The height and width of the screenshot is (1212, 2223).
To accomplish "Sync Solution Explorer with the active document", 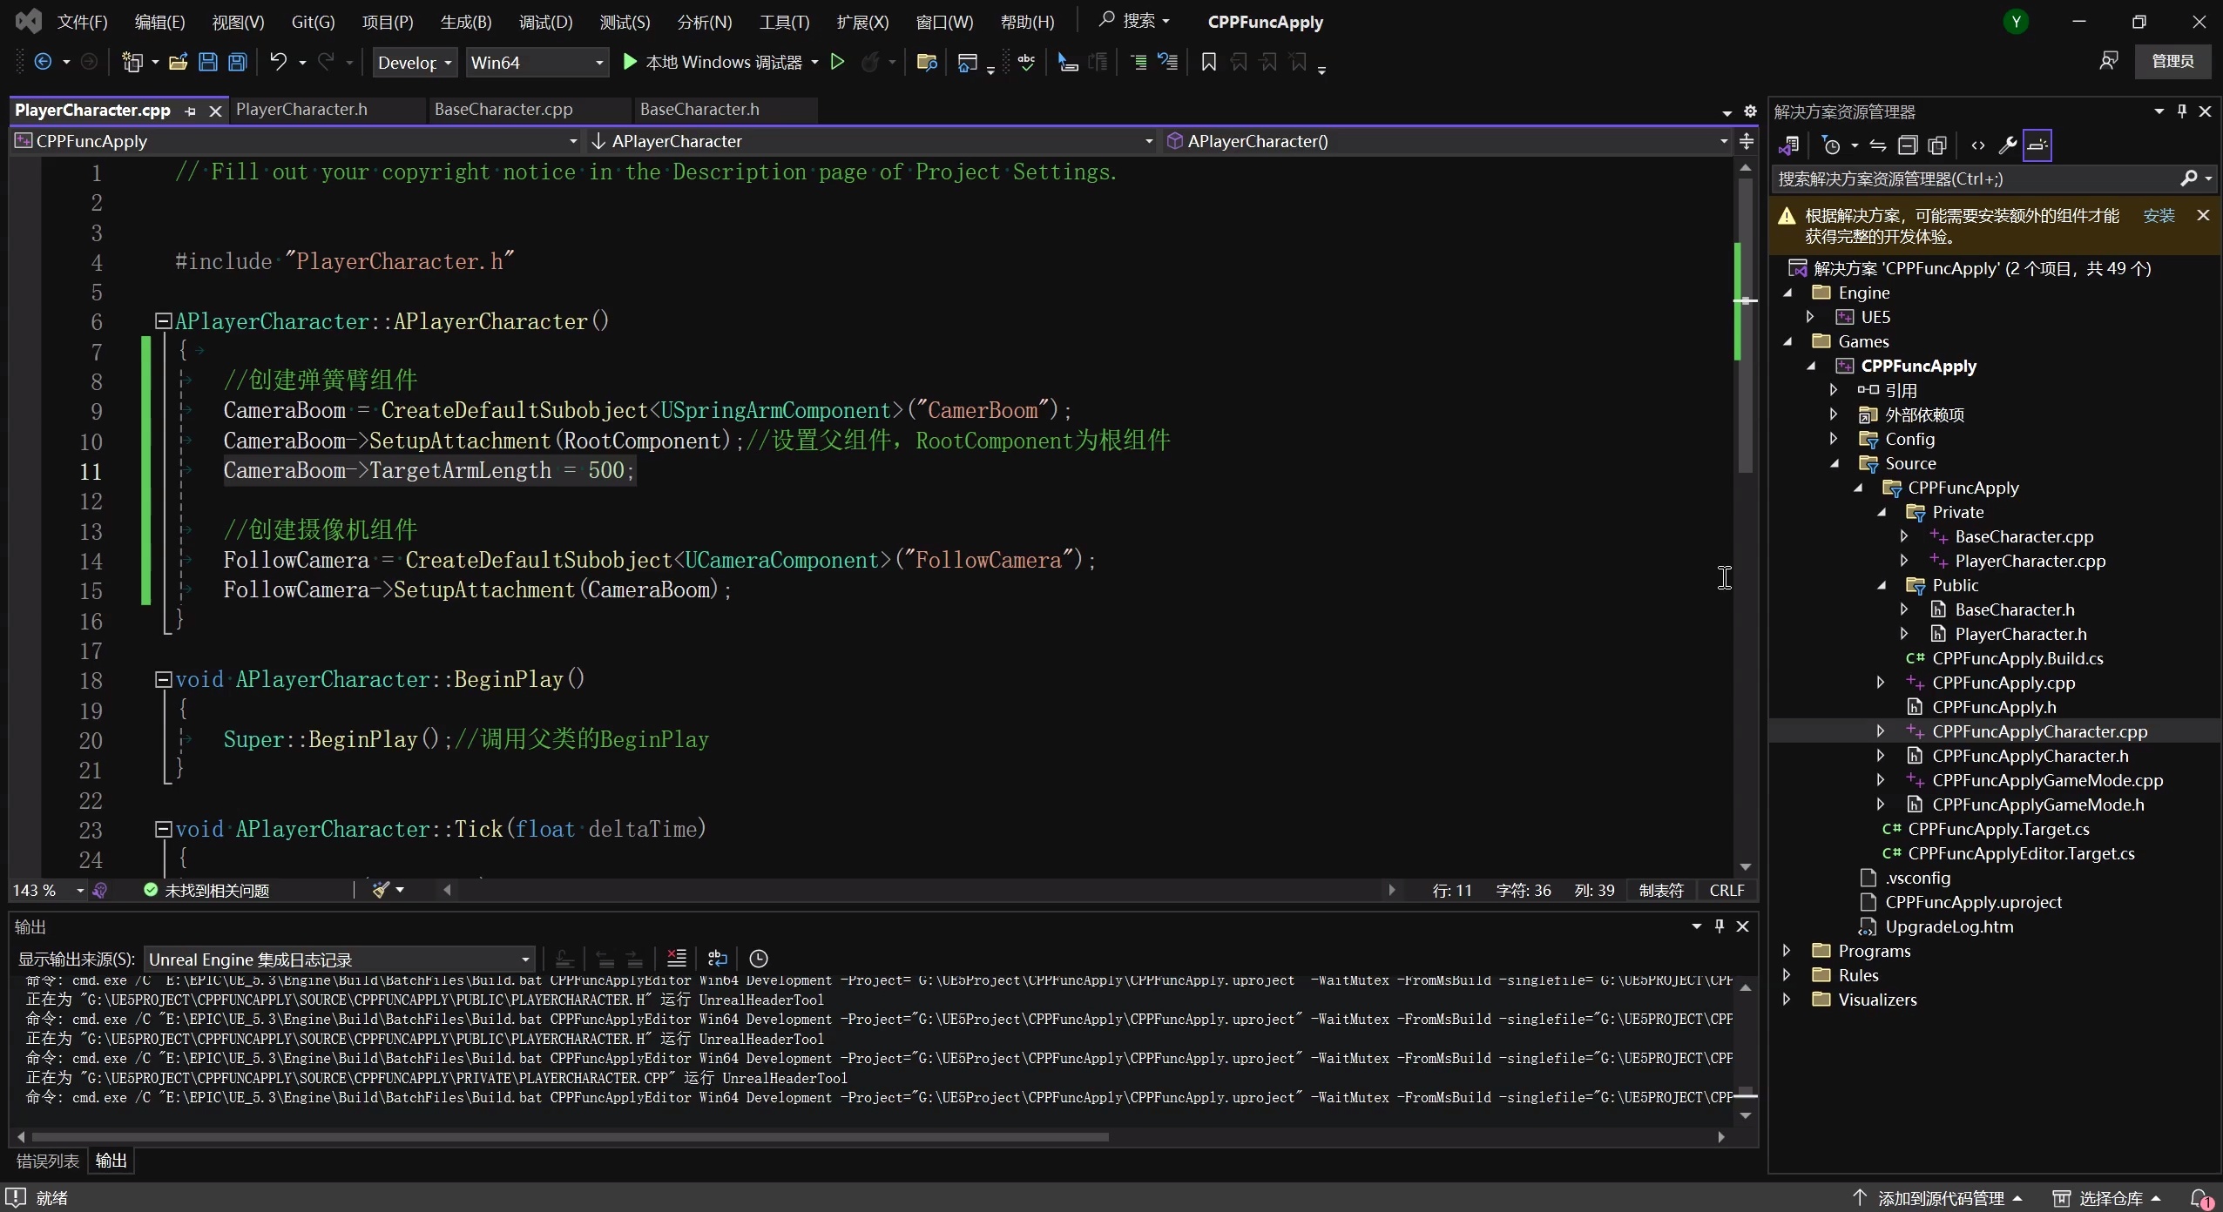I will pyautogui.click(x=1879, y=145).
